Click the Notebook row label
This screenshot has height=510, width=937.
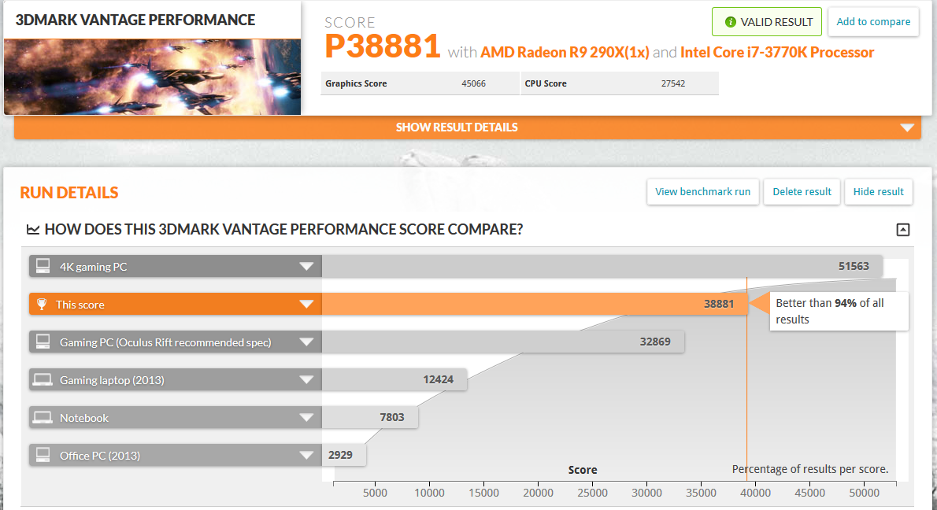click(84, 418)
